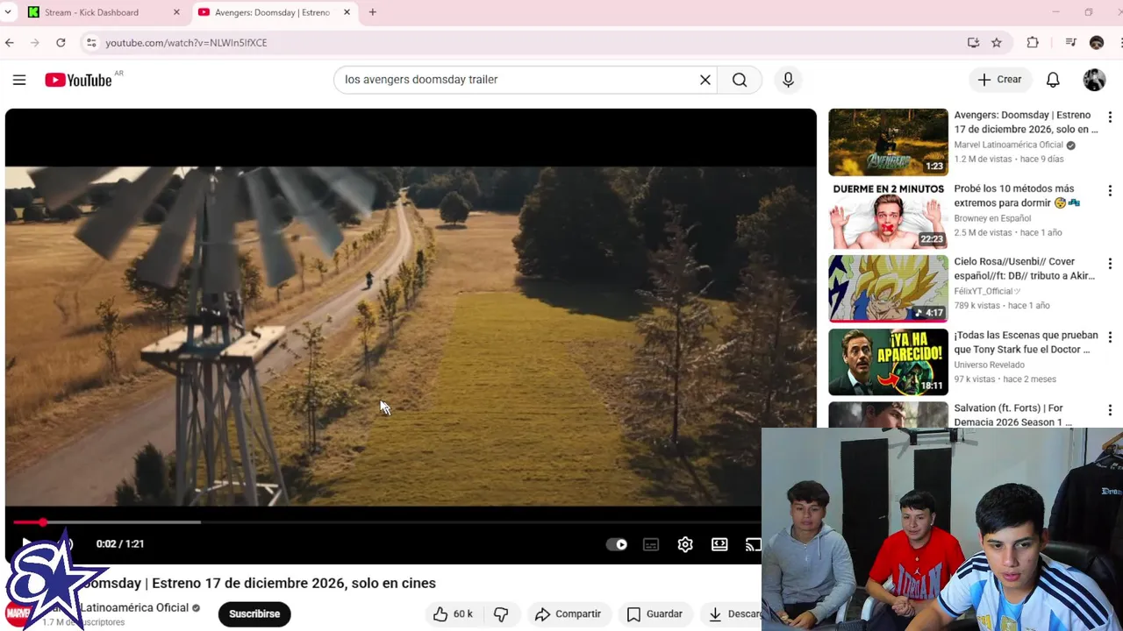Open the 'Duerme en 2 minutos' thumbnail

click(x=888, y=216)
